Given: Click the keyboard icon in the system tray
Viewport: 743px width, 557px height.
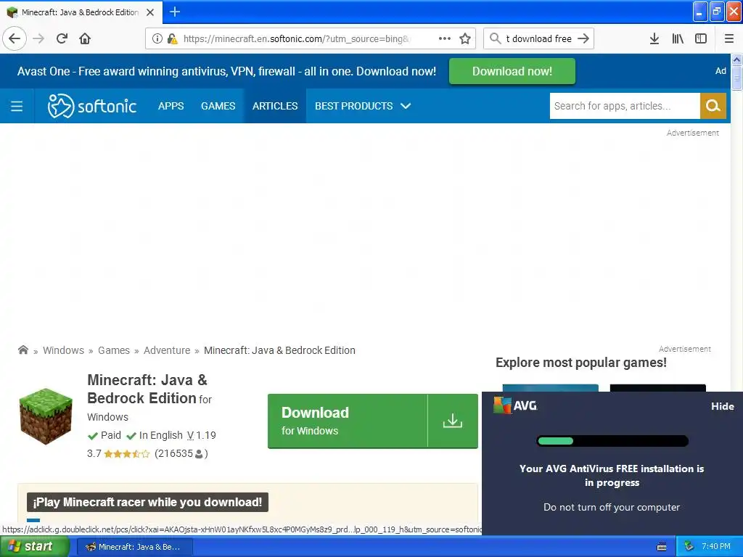Looking at the screenshot, I should (x=662, y=547).
